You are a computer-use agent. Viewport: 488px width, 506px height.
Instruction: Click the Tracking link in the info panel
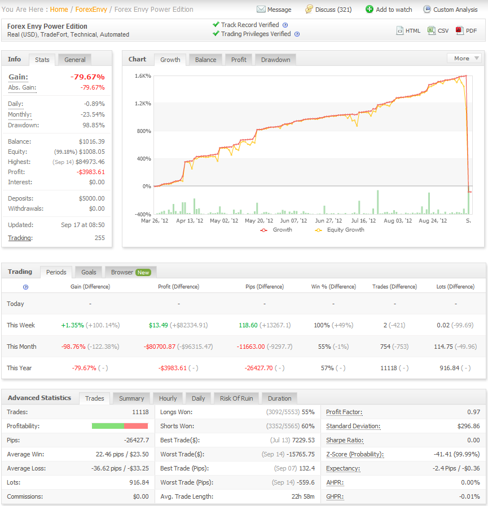[x=20, y=238]
